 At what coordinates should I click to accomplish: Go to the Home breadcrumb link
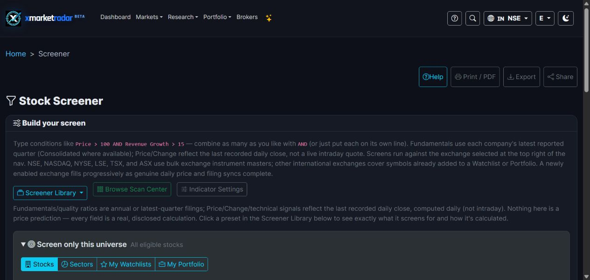(x=16, y=54)
